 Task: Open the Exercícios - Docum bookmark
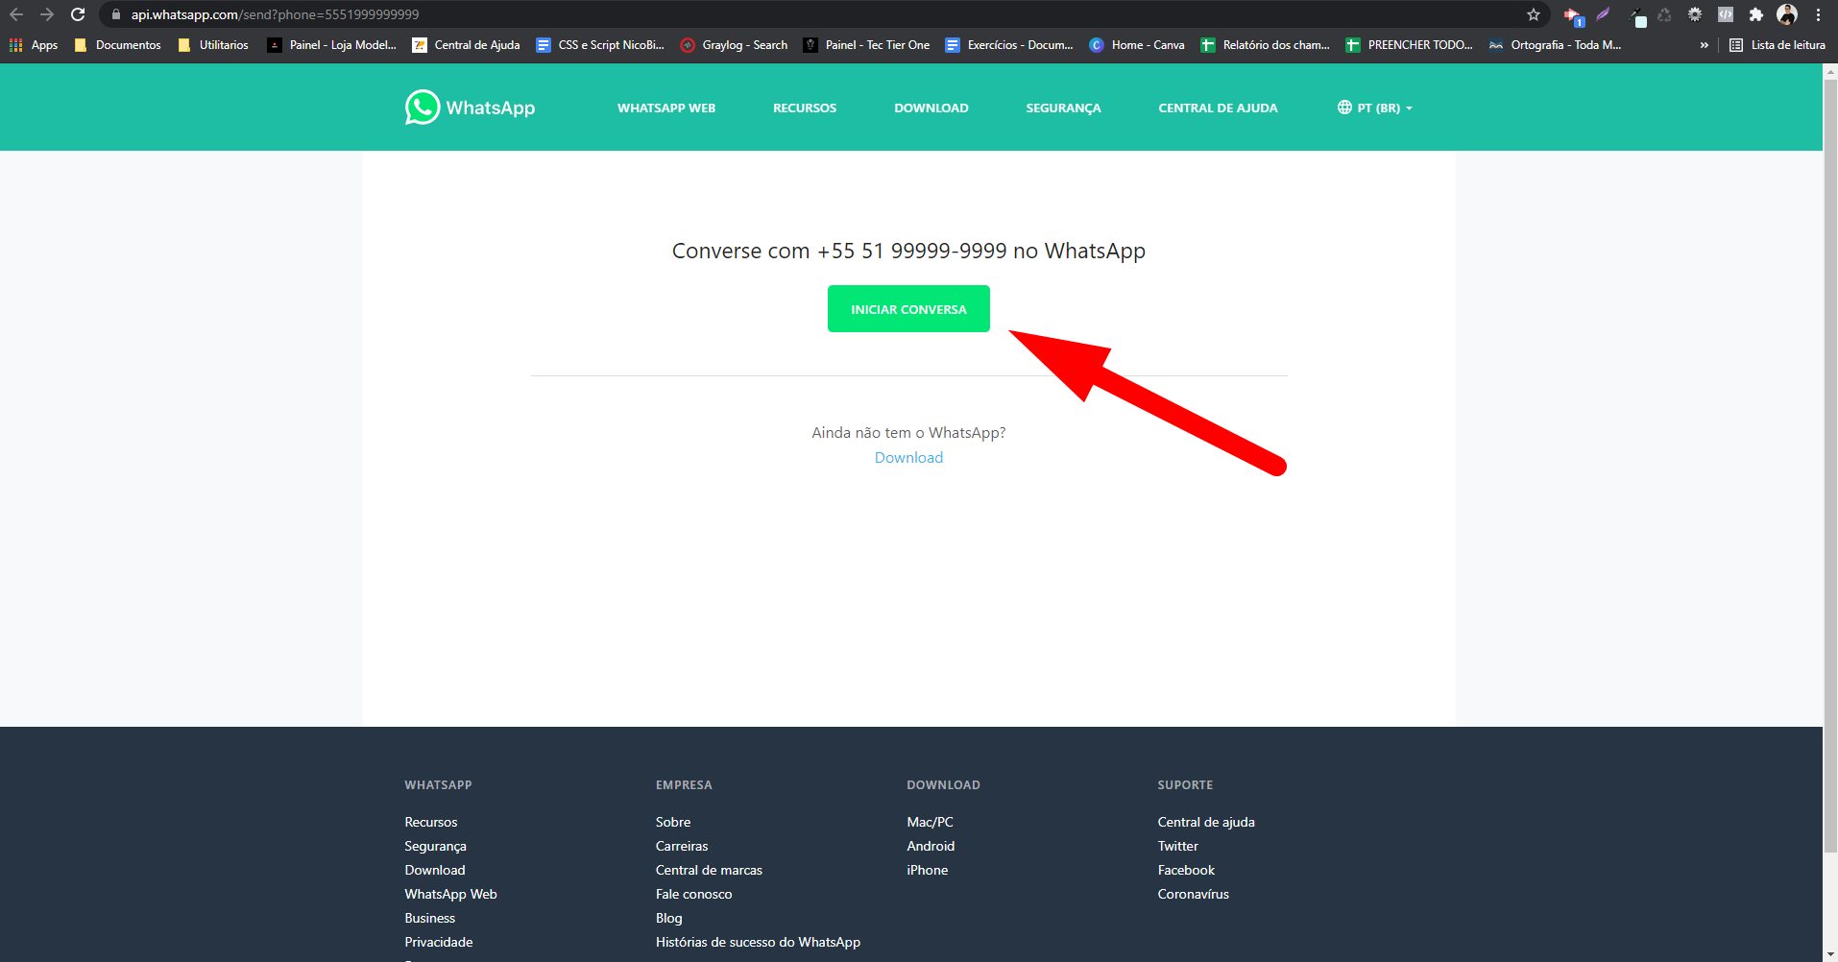pos(1010,45)
